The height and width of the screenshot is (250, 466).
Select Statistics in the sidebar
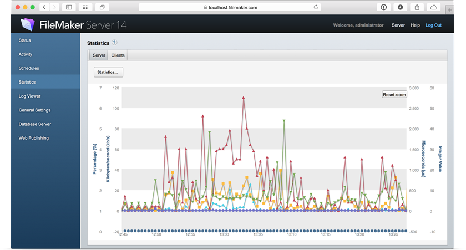(x=45, y=82)
